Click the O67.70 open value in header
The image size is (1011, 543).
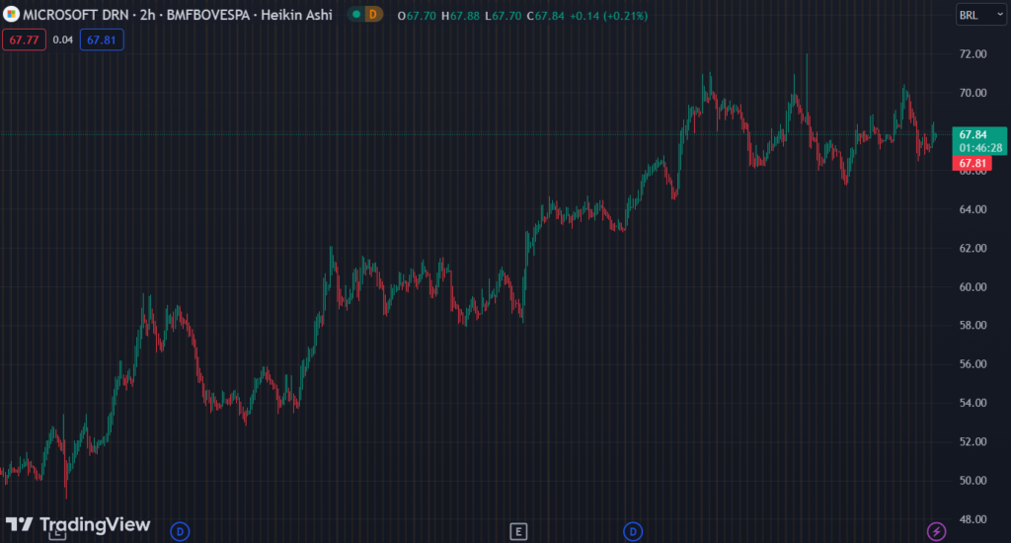(x=418, y=16)
